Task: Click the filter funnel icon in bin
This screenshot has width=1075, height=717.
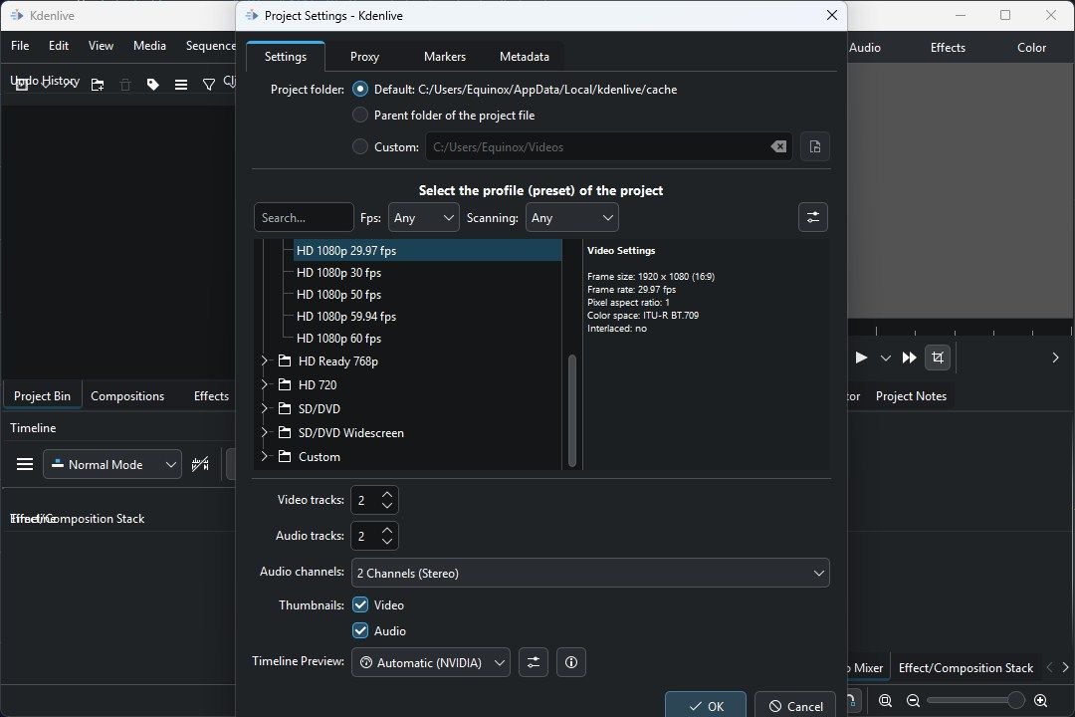Action: pyautogui.click(x=208, y=85)
